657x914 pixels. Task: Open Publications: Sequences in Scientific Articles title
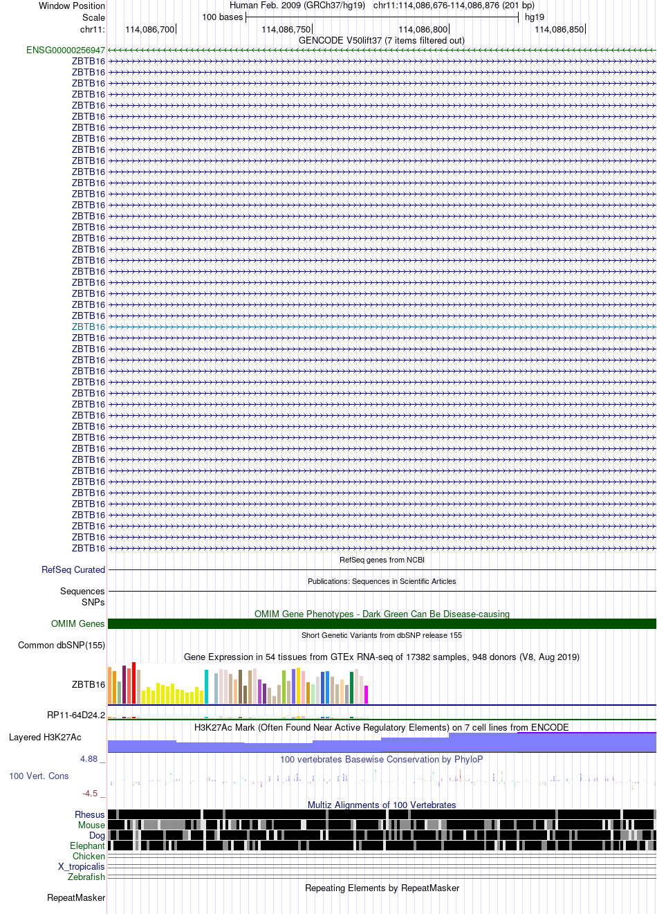[382, 581]
